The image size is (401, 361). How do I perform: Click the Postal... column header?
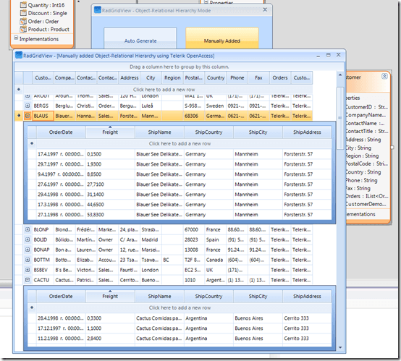click(194, 77)
